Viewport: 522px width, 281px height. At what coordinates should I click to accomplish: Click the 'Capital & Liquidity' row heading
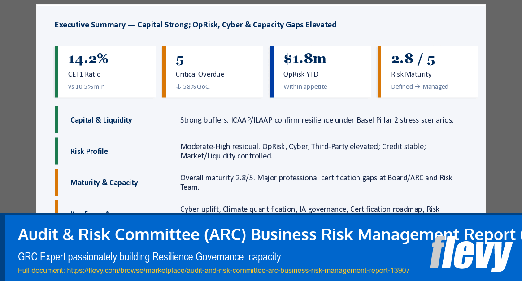101,120
